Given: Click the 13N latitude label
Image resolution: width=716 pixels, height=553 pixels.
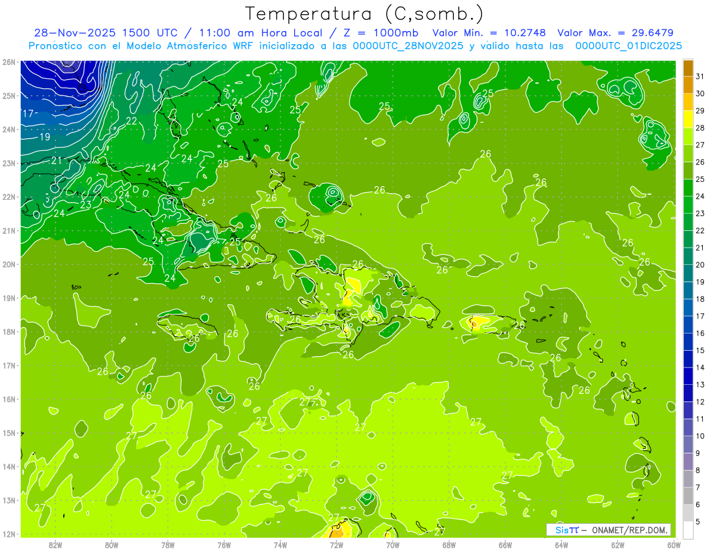Looking at the screenshot, I should (8, 500).
